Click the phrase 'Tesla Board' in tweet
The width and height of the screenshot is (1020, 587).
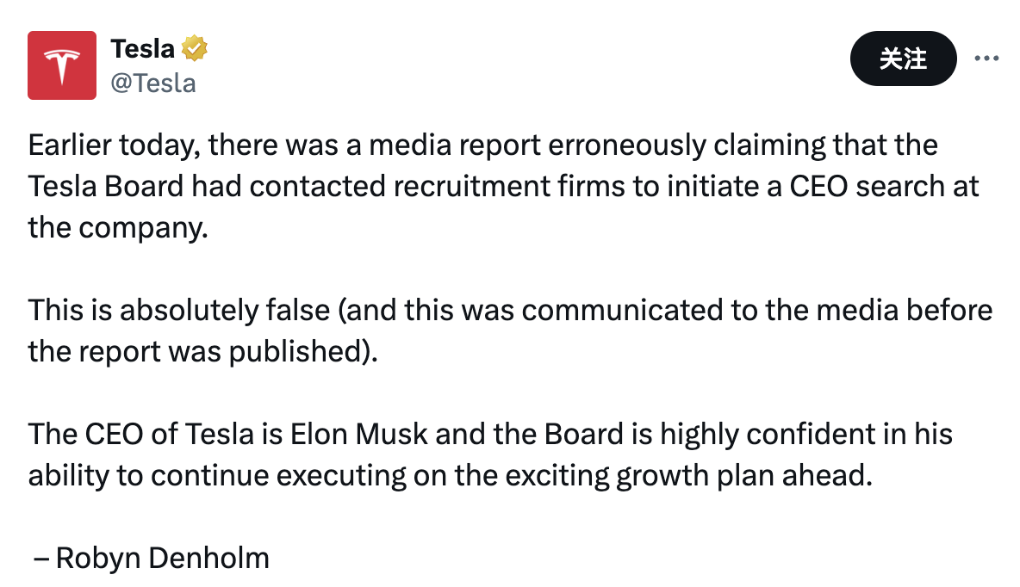click(x=105, y=186)
